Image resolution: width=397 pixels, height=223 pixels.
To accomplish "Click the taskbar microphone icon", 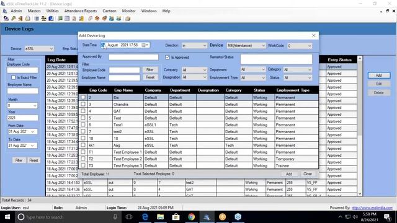I will coord(115,217).
